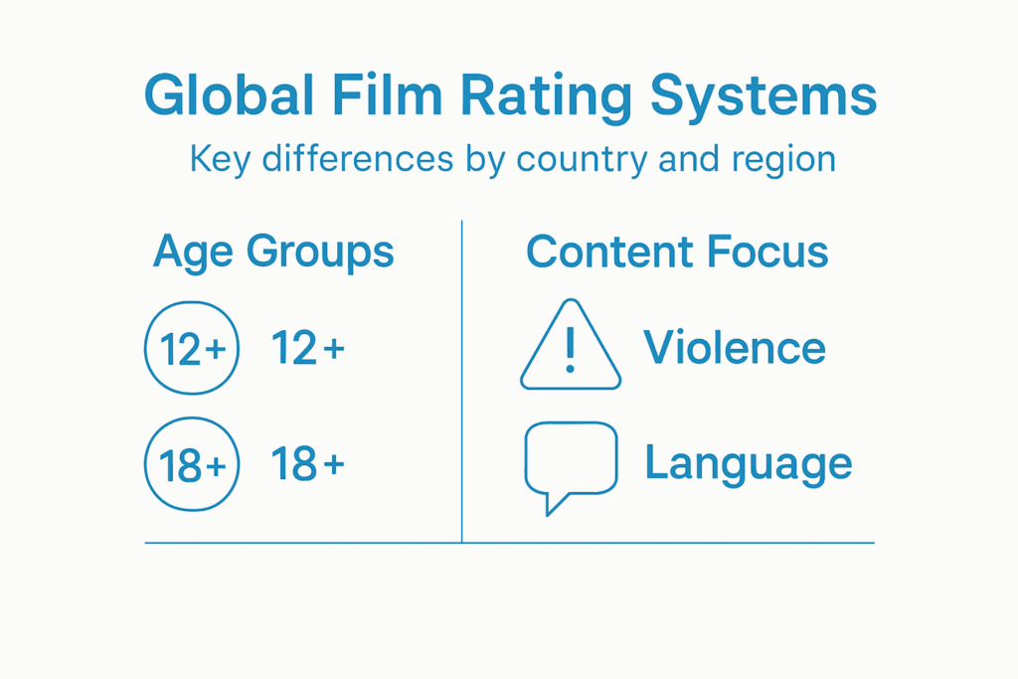Click the Age Groups heading
The image size is (1018, 679).
273,253
